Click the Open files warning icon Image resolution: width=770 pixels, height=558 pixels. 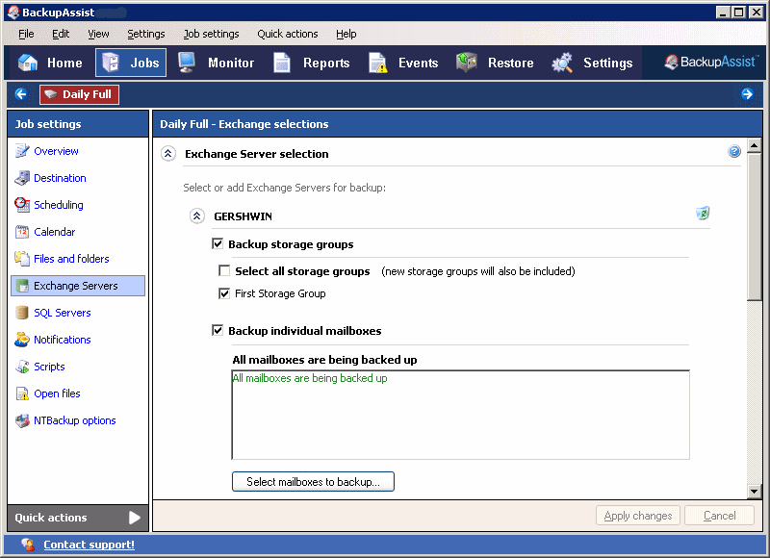(22, 393)
